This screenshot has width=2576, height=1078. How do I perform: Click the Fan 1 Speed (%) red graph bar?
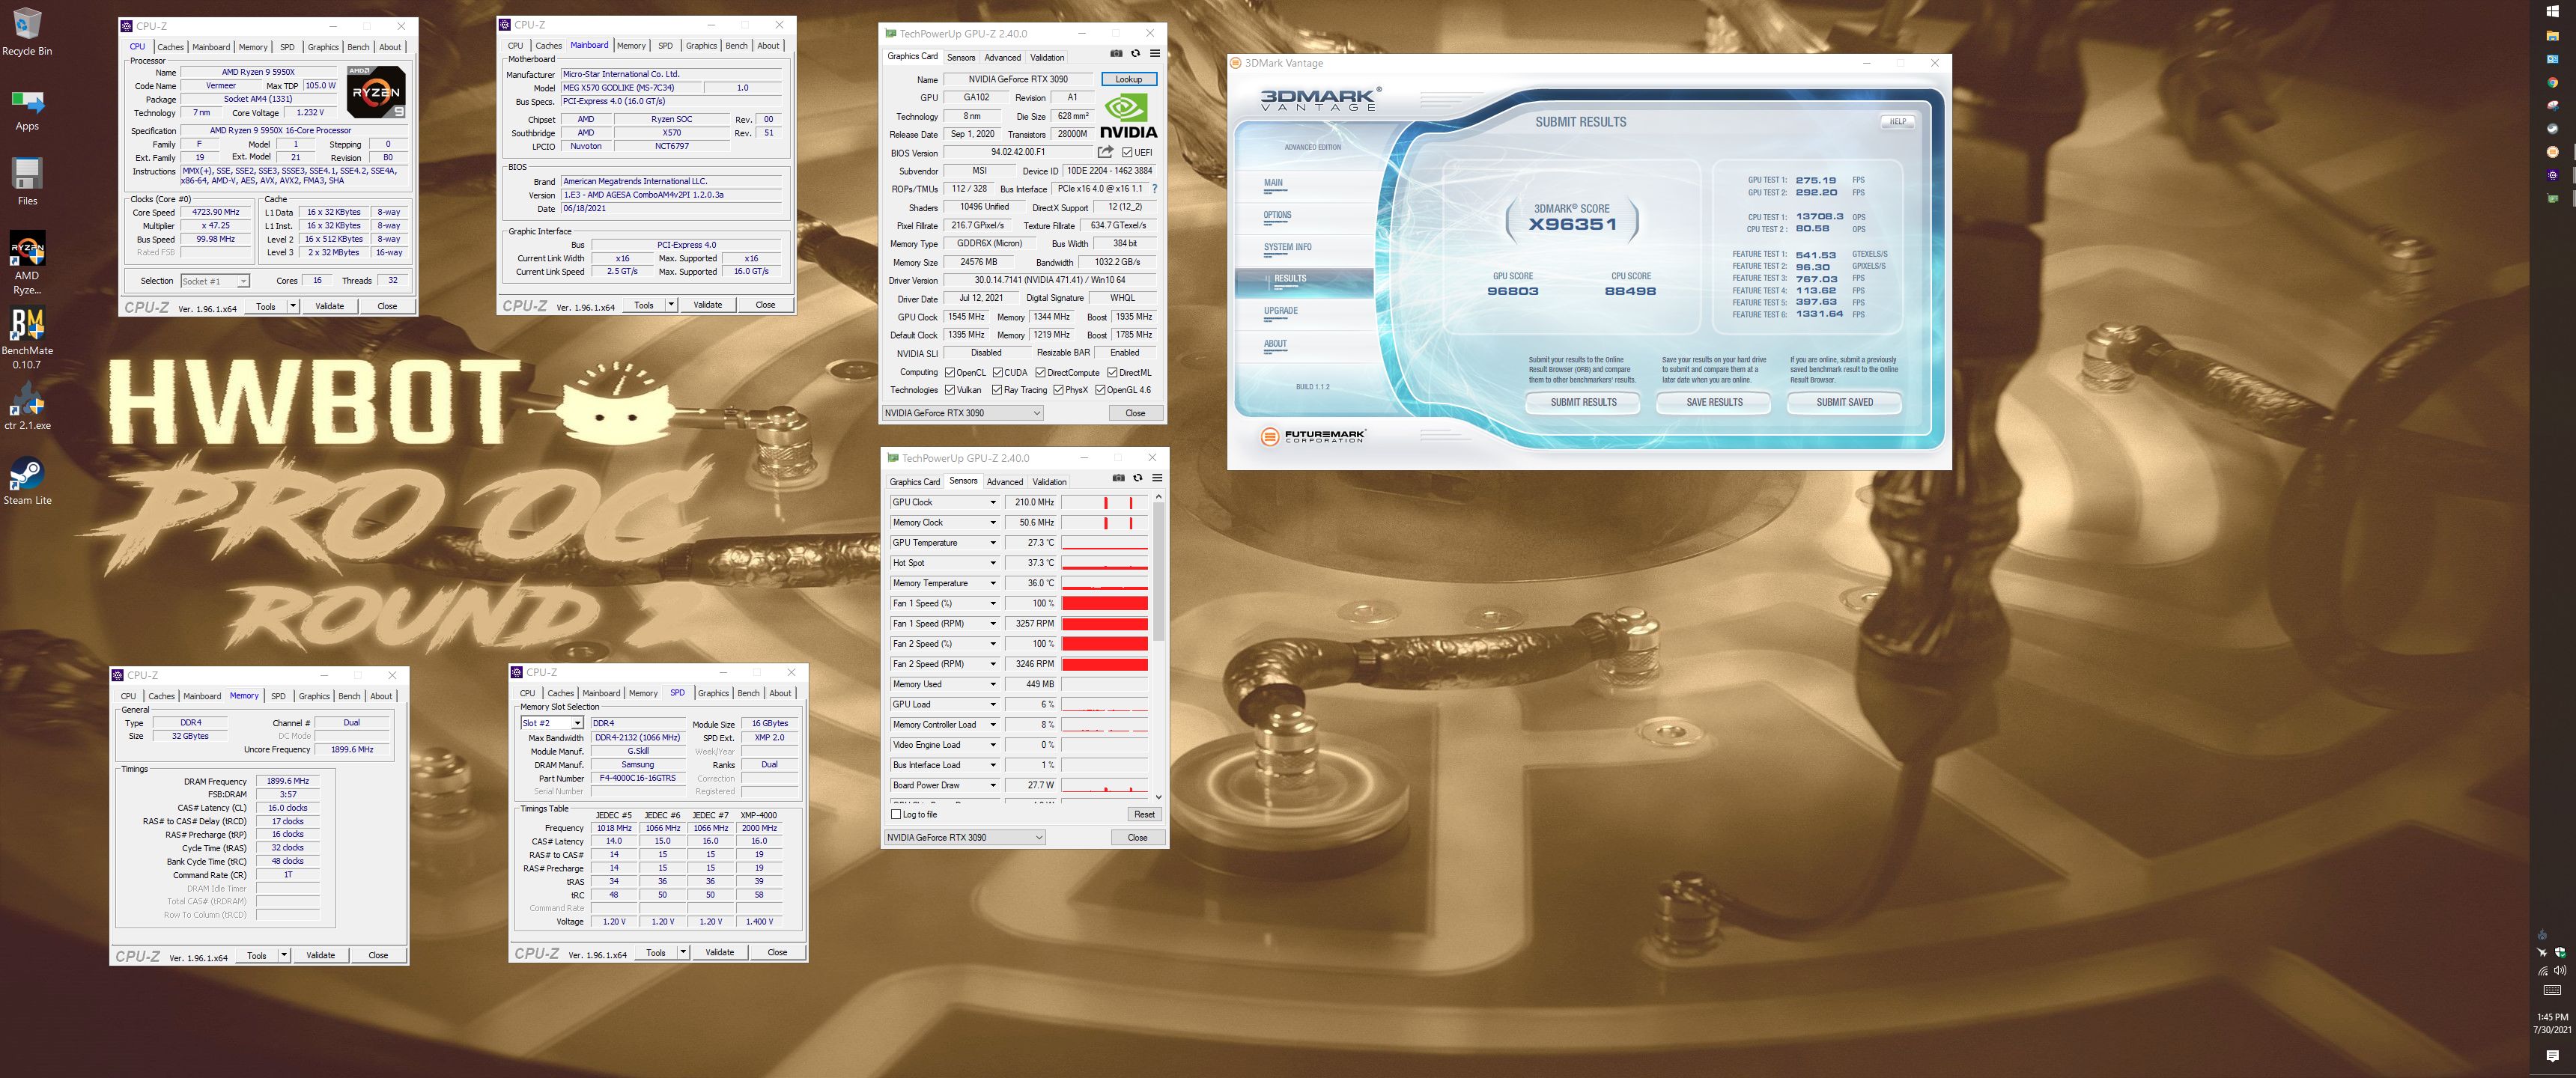click(1105, 603)
